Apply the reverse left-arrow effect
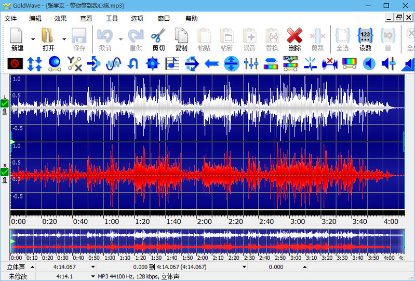Screen dimensions: 415x281 211,64
